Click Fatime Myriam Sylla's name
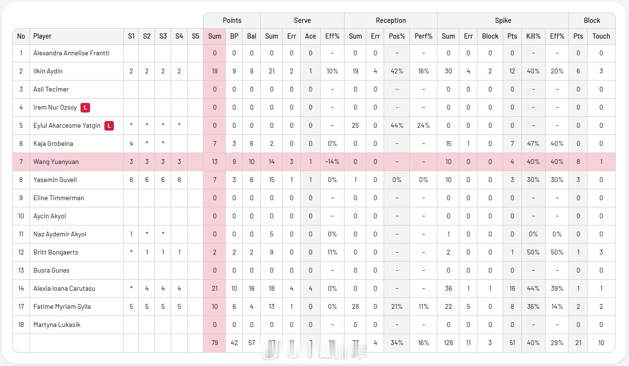This screenshot has width=629, height=366. (61, 306)
